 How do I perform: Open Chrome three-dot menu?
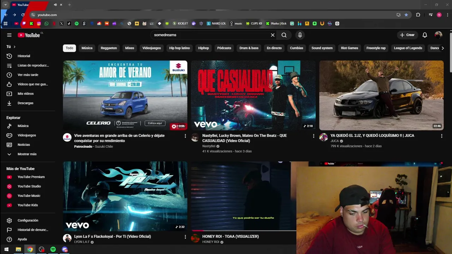(x=448, y=15)
